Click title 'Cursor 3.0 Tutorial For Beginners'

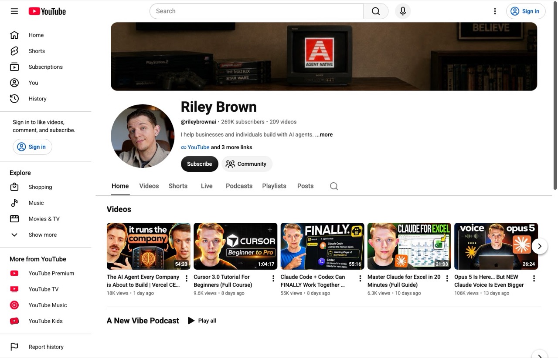(223, 281)
